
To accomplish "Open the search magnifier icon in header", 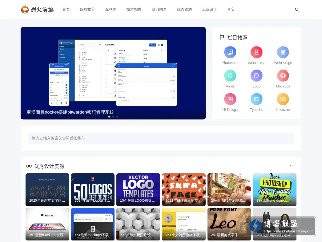I will [297, 9].
